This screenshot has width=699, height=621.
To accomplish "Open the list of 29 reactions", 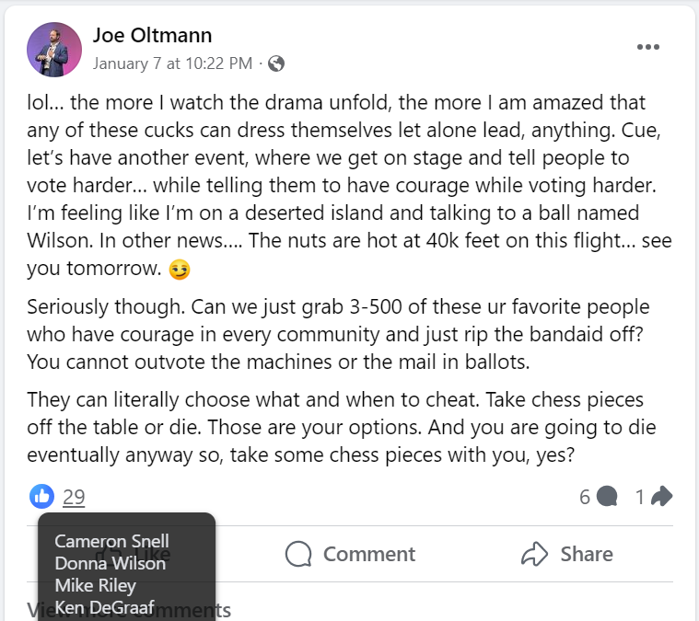I will (x=74, y=498).
